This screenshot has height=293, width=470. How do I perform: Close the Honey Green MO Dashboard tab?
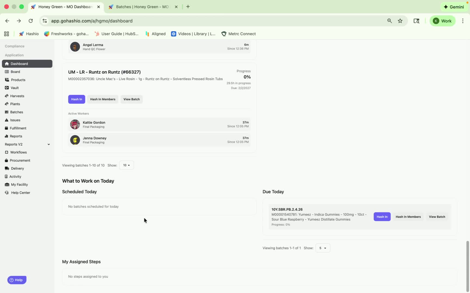click(x=98, y=7)
